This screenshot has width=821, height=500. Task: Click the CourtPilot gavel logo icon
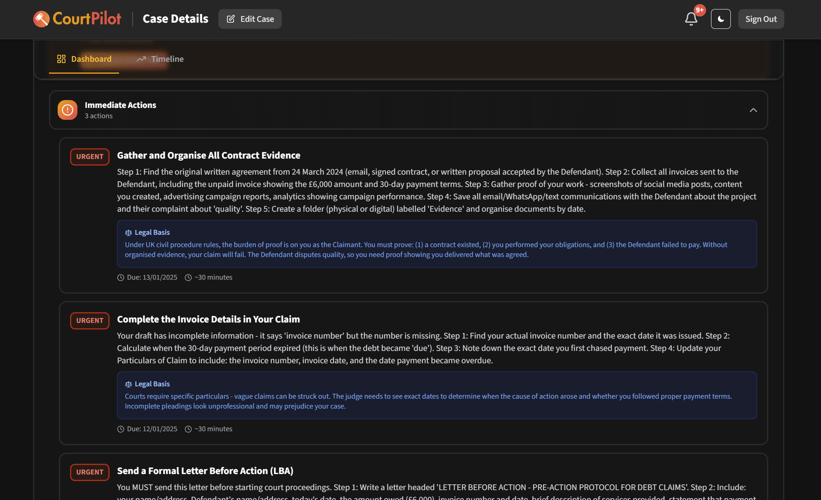click(41, 19)
